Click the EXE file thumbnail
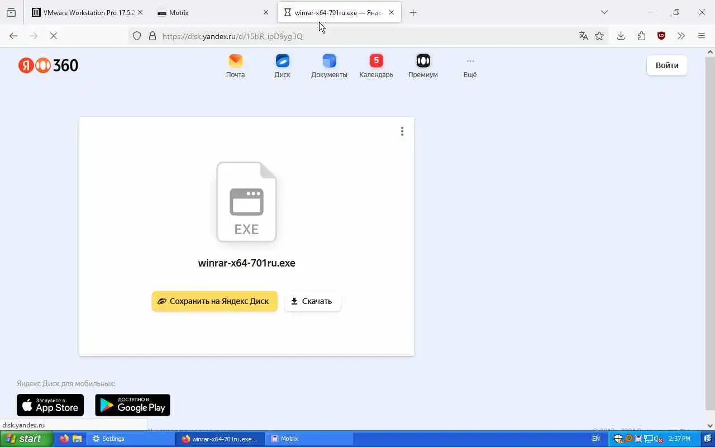The width and height of the screenshot is (715, 447). click(x=246, y=202)
